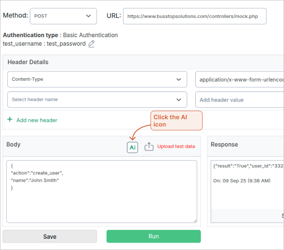The height and width of the screenshot is (250, 284).
Task: Click the Add header value field
Action: coord(239,100)
